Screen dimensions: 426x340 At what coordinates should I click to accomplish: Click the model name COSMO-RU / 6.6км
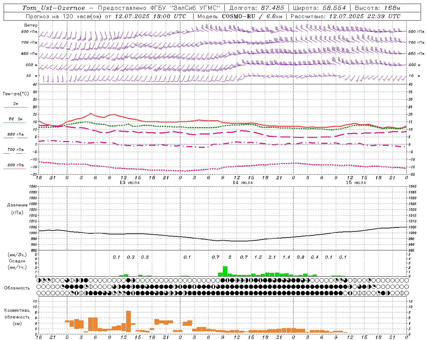coord(252,16)
